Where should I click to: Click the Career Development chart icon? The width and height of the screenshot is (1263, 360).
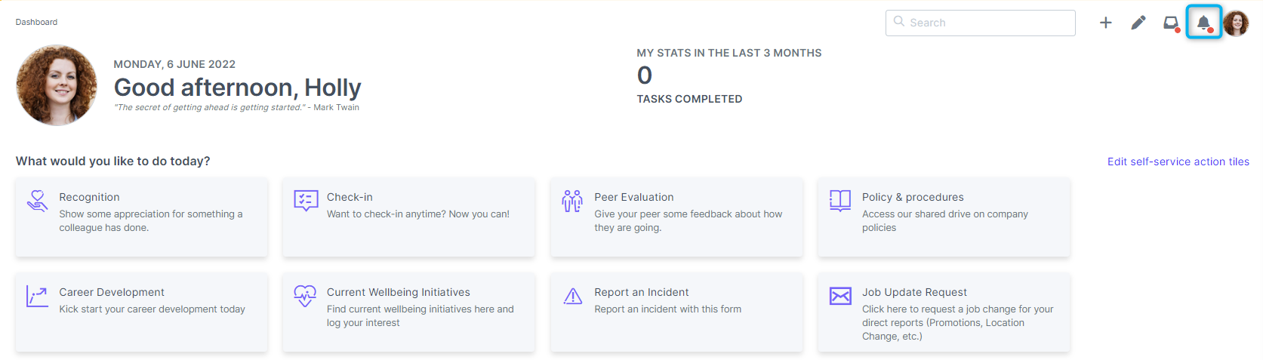click(x=37, y=296)
